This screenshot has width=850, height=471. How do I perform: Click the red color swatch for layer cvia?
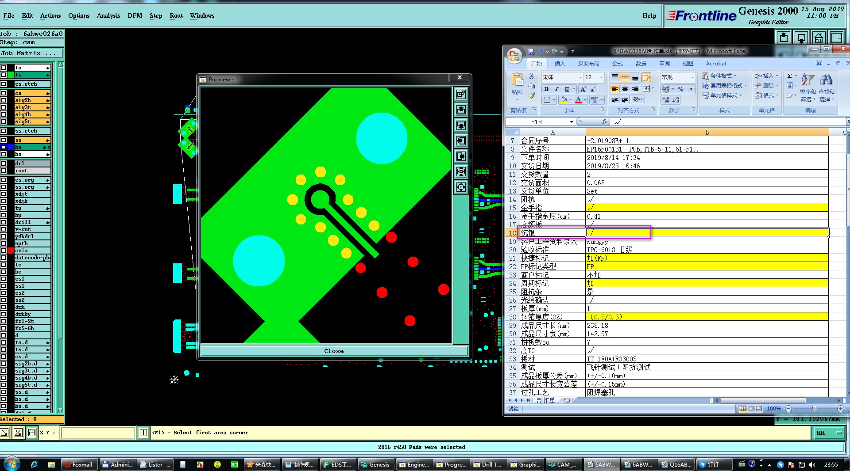pyautogui.click(x=11, y=251)
